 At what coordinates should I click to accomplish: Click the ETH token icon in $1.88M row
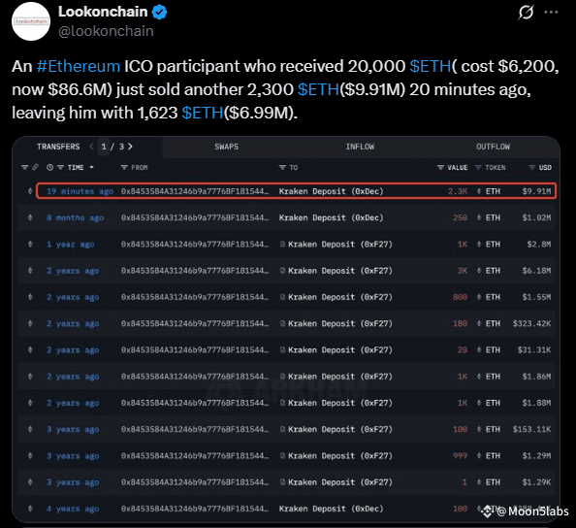[x=479, y=403]
